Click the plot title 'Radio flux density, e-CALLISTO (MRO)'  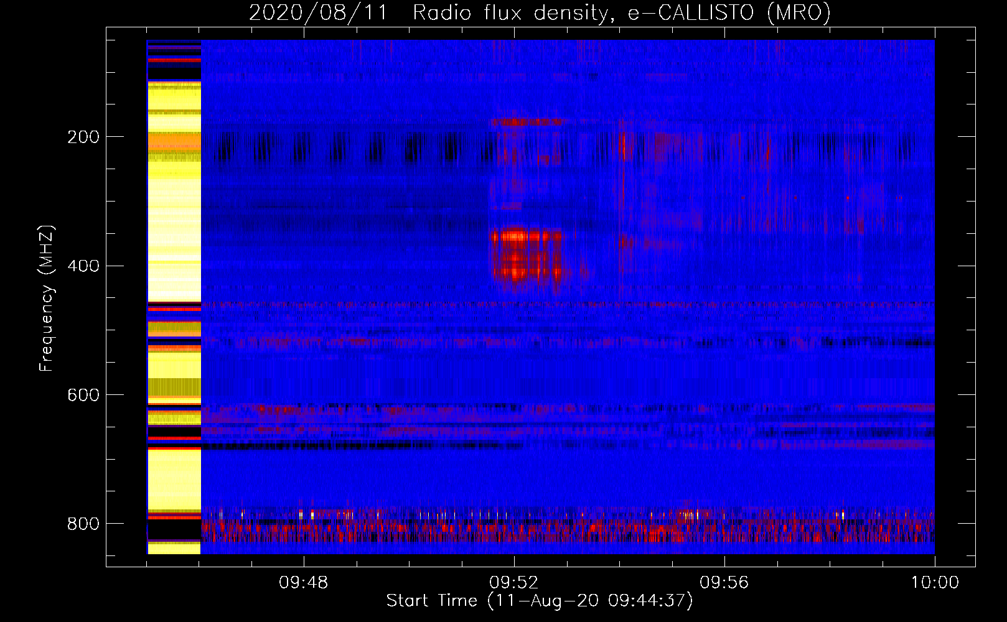(x=622, y=13)
